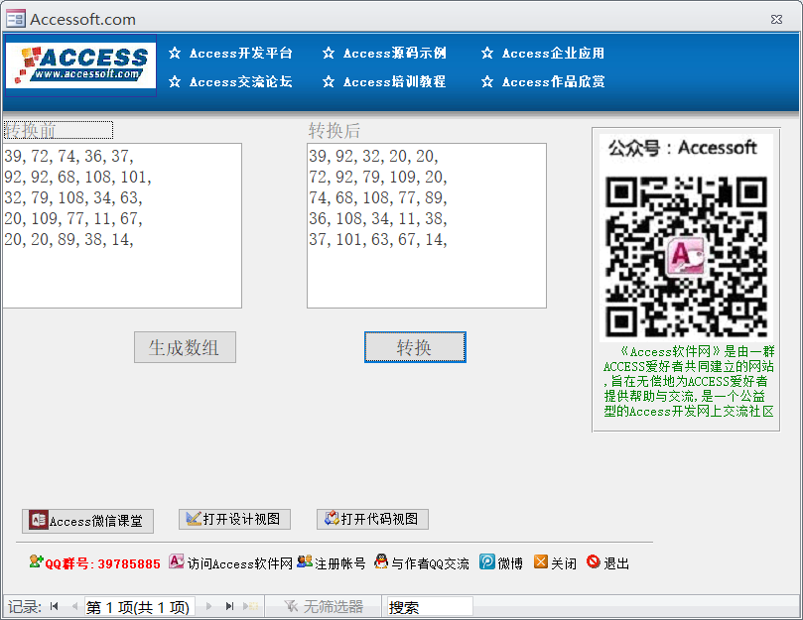The image size is (803, 620).
Task: Go to the previous record
Action: pos(74,607)
